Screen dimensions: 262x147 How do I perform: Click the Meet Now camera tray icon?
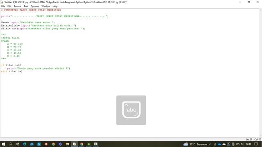coord(233,144)
